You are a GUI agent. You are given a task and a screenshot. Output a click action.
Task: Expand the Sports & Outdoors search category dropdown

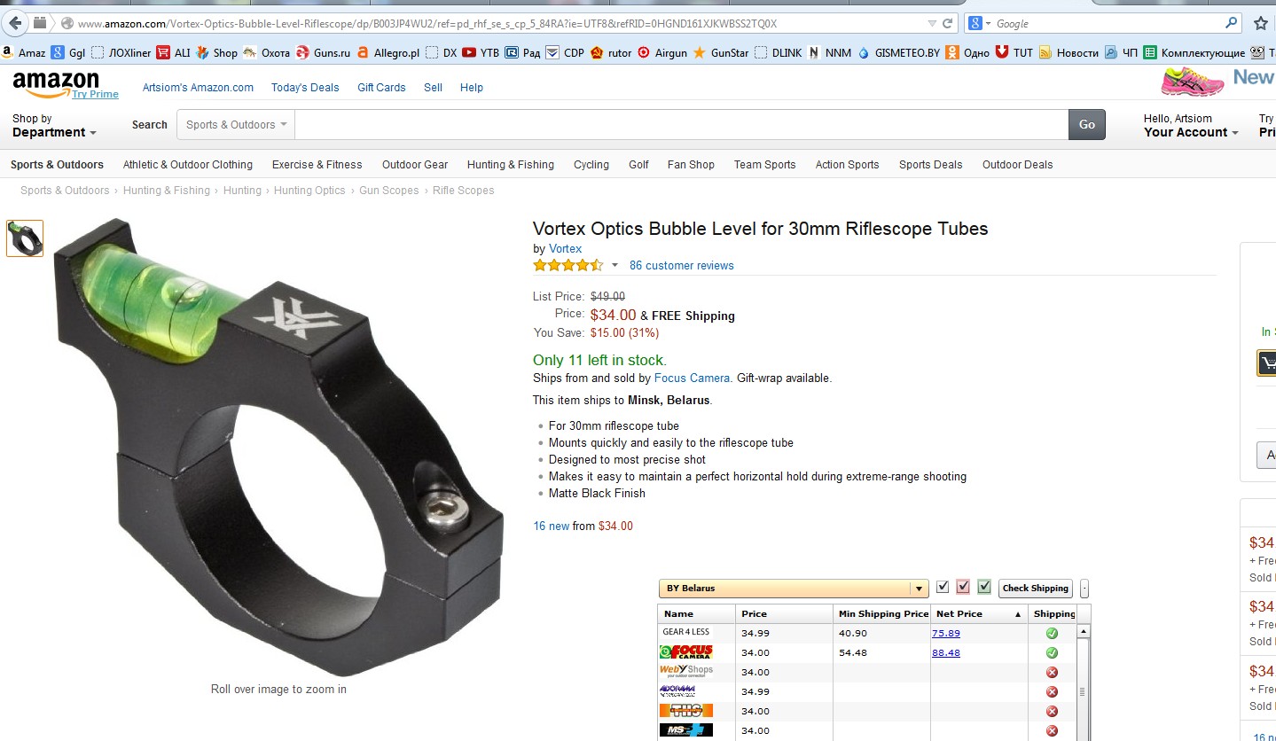click(236, 125)
